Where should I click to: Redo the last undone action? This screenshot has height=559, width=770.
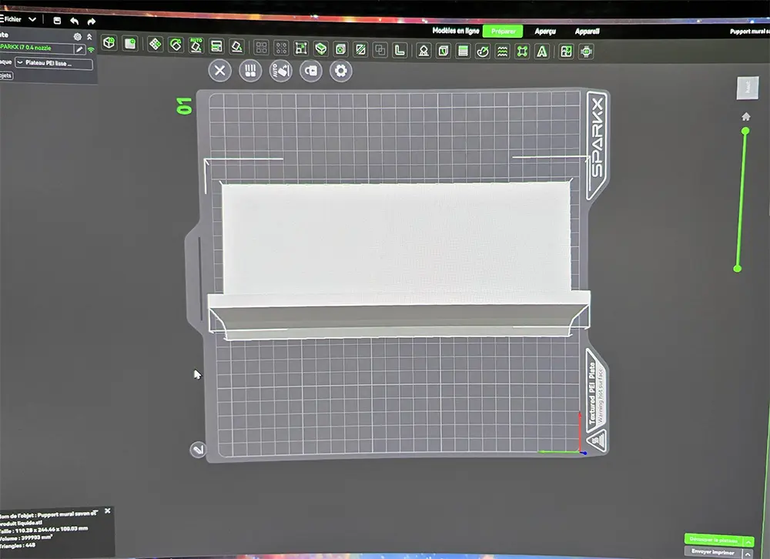point(92,22)
